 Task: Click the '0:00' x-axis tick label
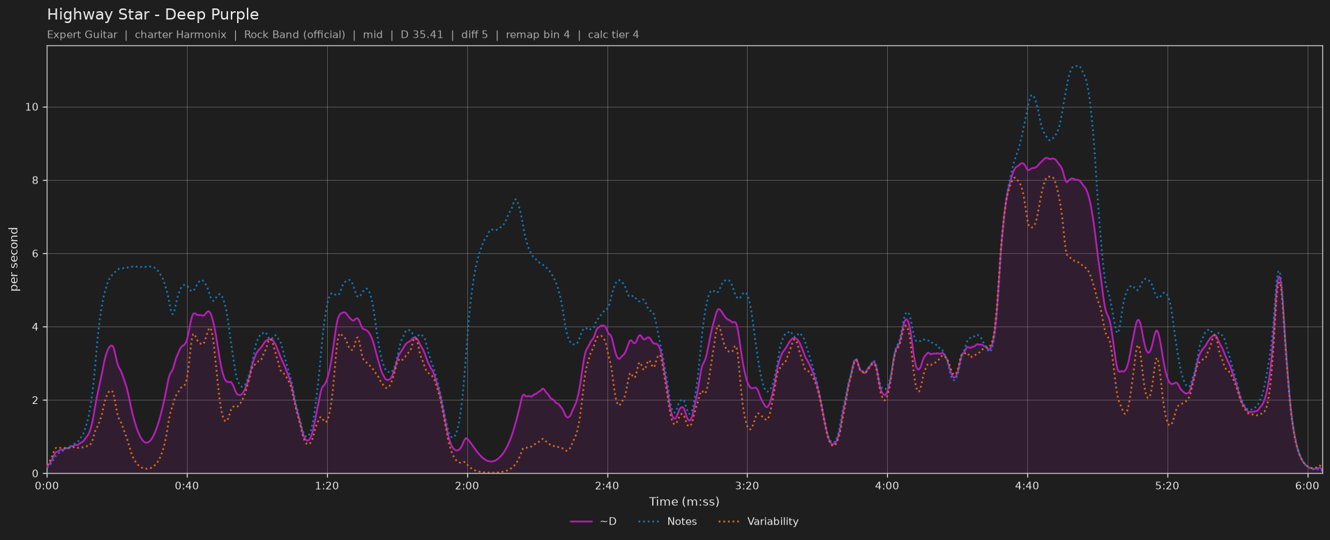[47, 486]
